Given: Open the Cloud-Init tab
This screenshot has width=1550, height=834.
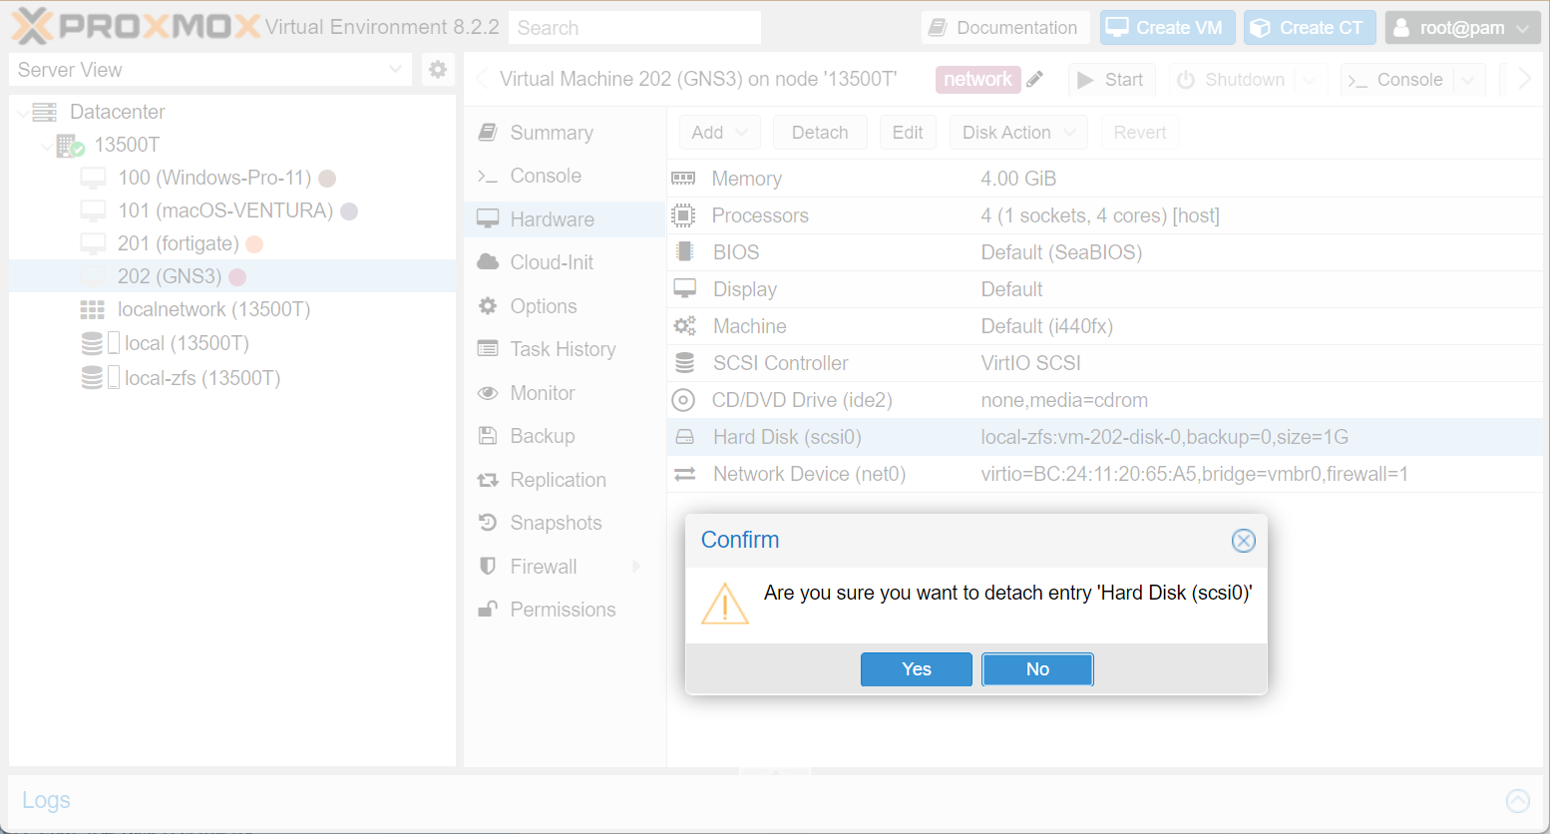Looking at the screenshot, I should click(x=565, y=262).
